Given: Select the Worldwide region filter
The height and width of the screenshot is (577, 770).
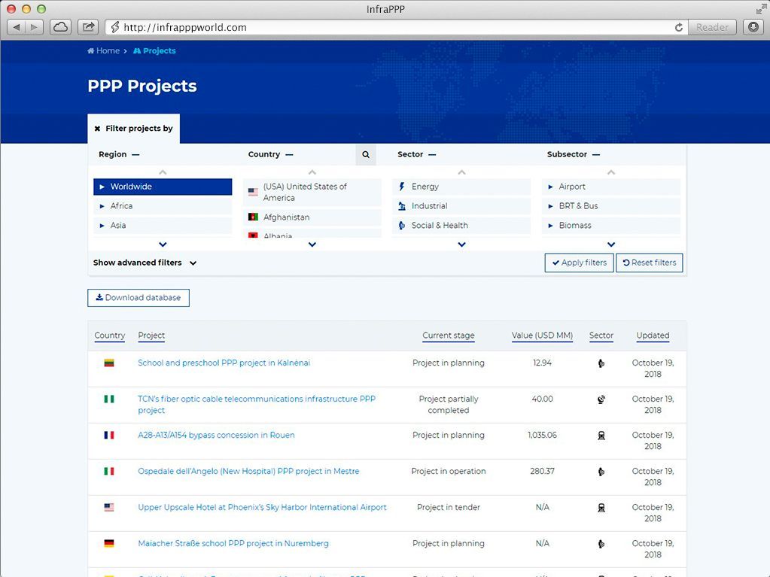Looking at the screenshot, I should (x=163, y=187).
